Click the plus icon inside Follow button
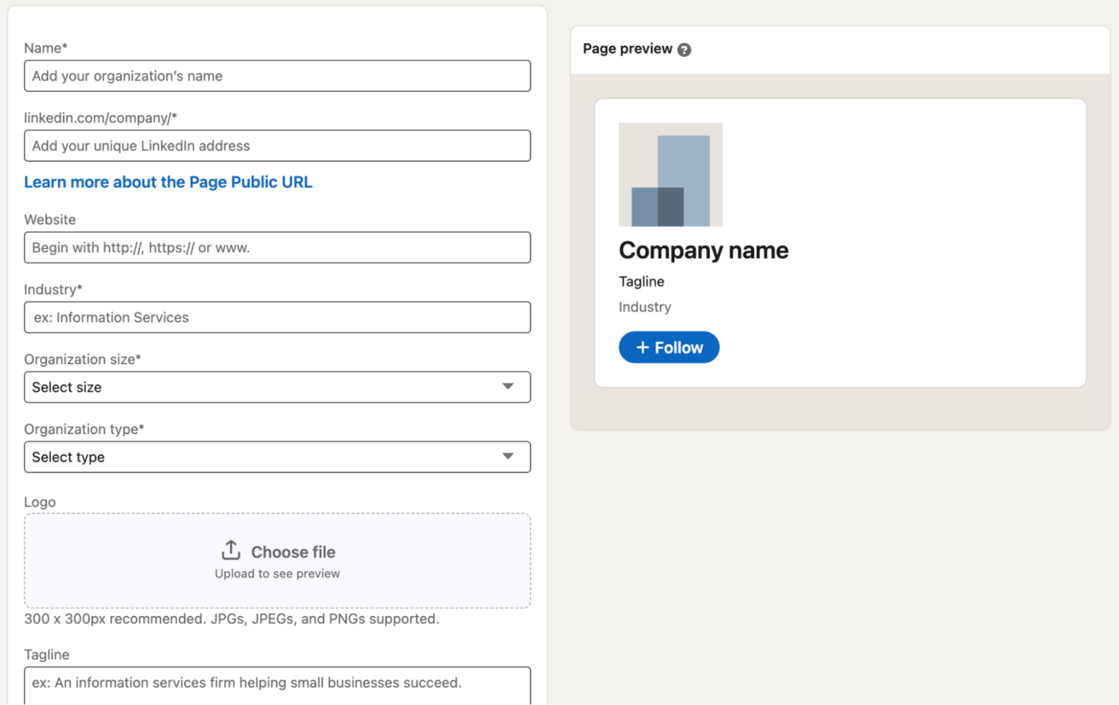 coord(643,347)
